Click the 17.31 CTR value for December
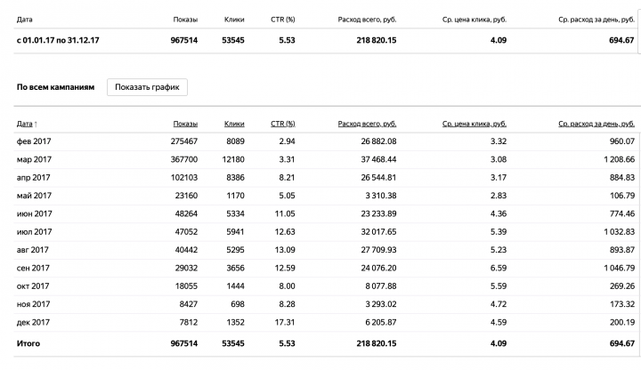641x370 pixels. point(285,322)
